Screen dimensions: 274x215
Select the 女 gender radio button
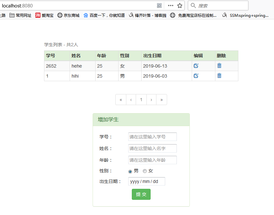point(145,171)
